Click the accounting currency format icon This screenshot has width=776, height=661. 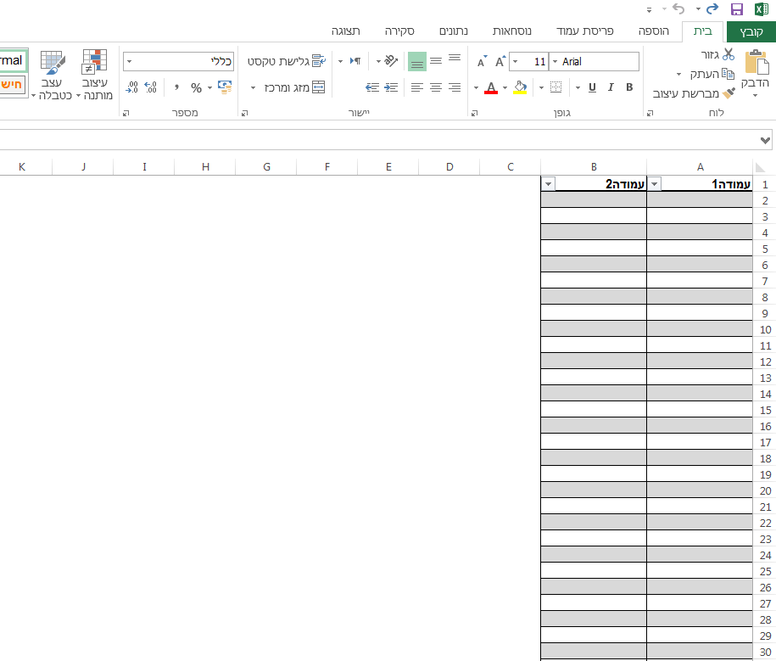point(225,87)
